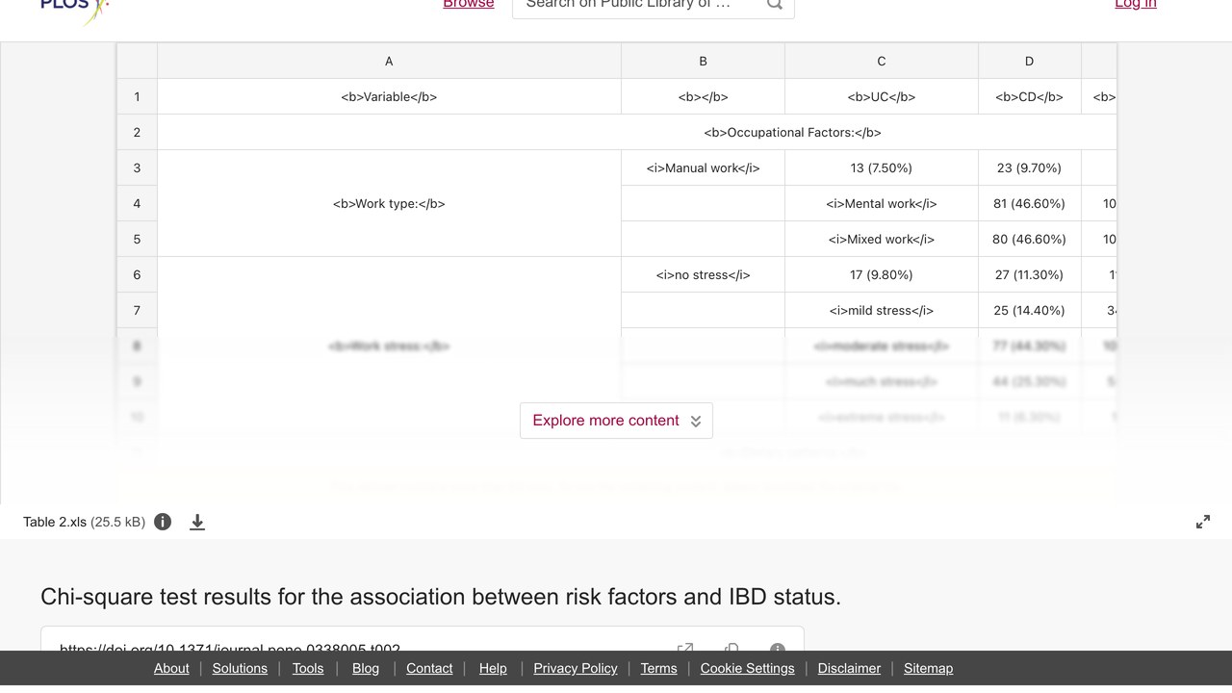The image size is (1232, 693).
Task: Open the Tools footer link
Action: (x=308, y=668)
